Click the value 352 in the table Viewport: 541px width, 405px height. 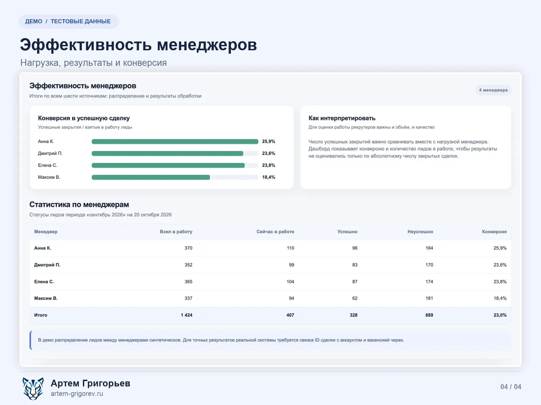click(x=188, y=265)
